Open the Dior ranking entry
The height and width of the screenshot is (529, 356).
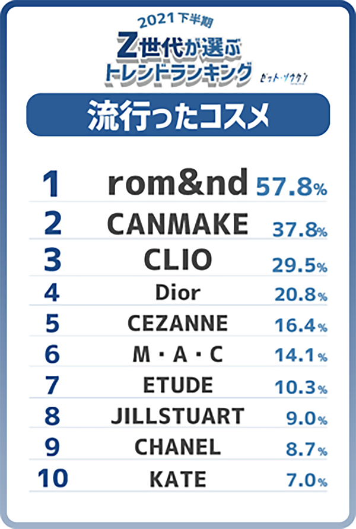[x=177, y=292]
